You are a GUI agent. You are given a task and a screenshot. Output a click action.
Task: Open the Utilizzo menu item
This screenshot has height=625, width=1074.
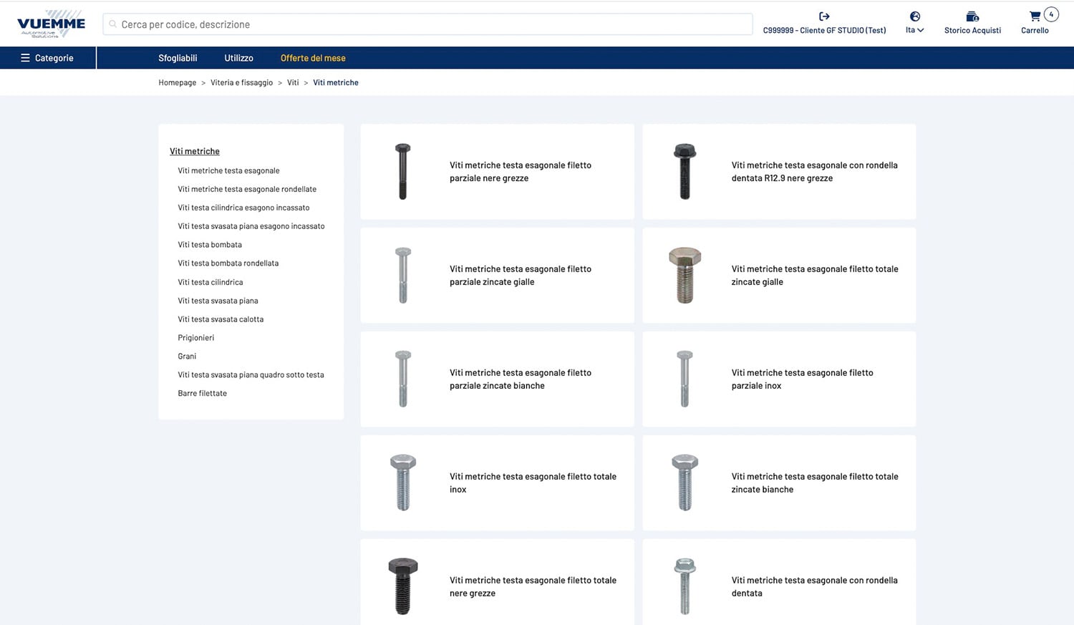[238, 58]
